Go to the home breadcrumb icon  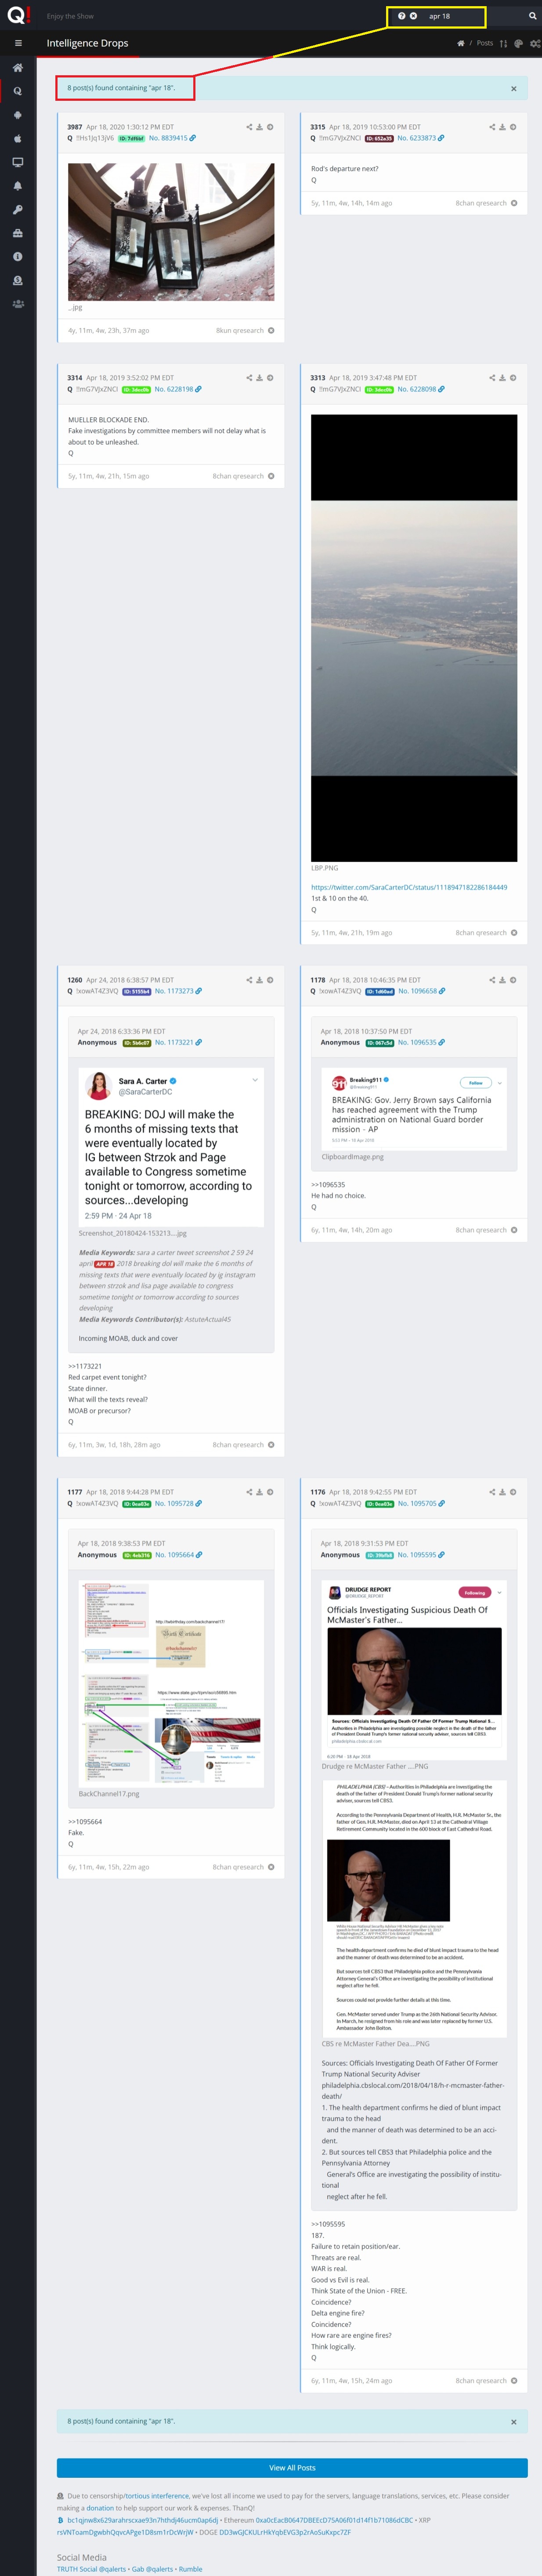point(460,43)
